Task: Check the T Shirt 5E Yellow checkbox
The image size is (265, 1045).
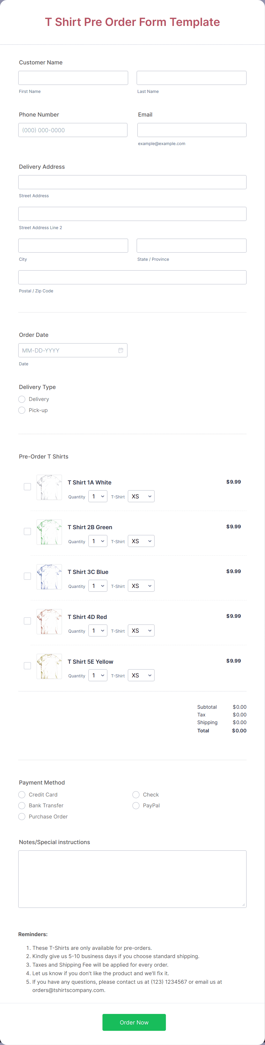Action: tap(27, 665)
